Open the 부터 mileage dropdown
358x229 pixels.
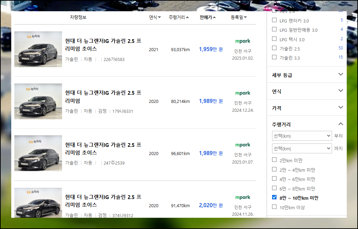click(x=302, y=136)
